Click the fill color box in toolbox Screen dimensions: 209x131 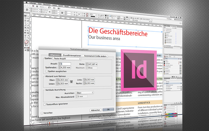(x=26, y=41)
